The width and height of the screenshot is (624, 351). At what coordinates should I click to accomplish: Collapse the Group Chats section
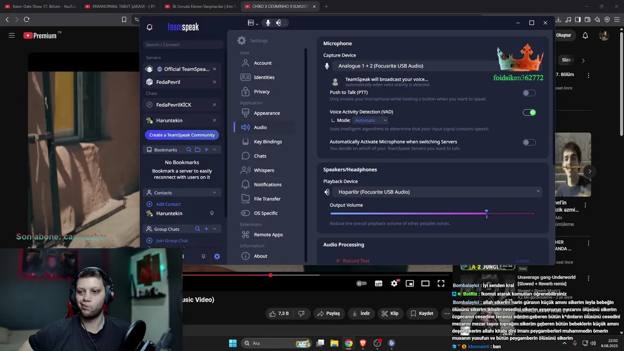point(214,229)
